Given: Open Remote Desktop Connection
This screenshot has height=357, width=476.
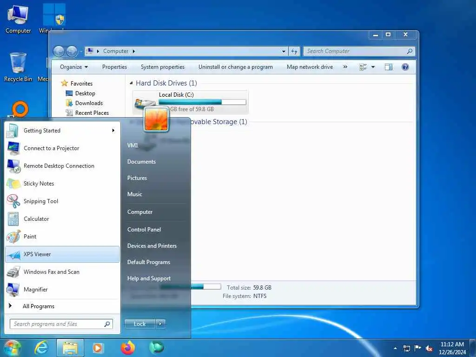Looking at the screenshot, I should [62, 166].
